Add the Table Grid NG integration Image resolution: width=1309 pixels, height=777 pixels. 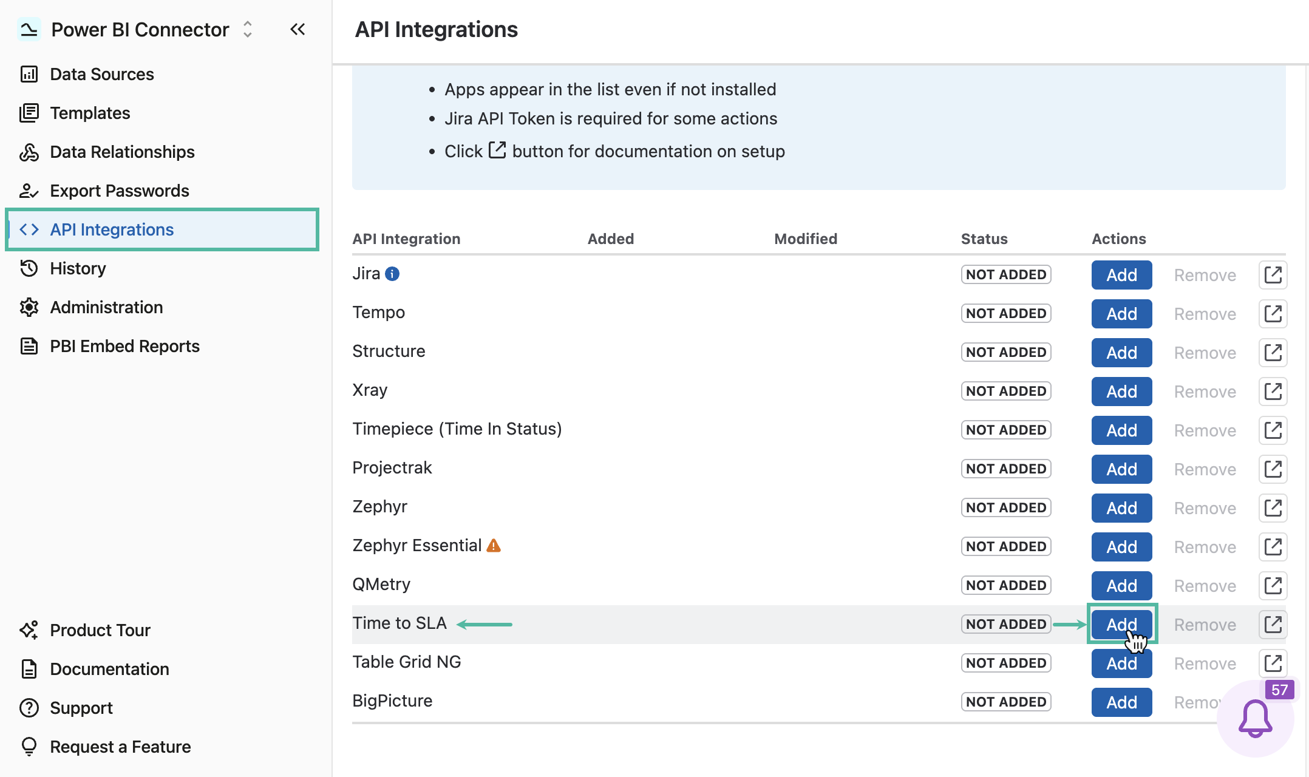[1121, 663]
